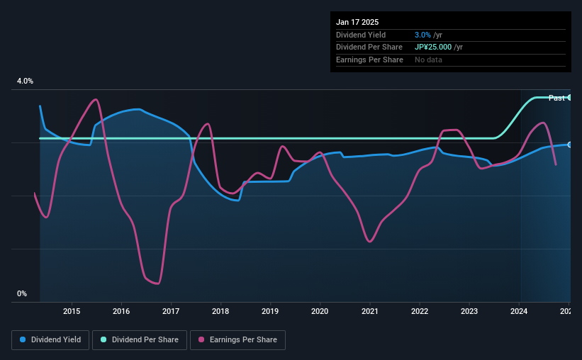
Task: Click the 0% y-axis label
Action: click(x=22, y=293)
